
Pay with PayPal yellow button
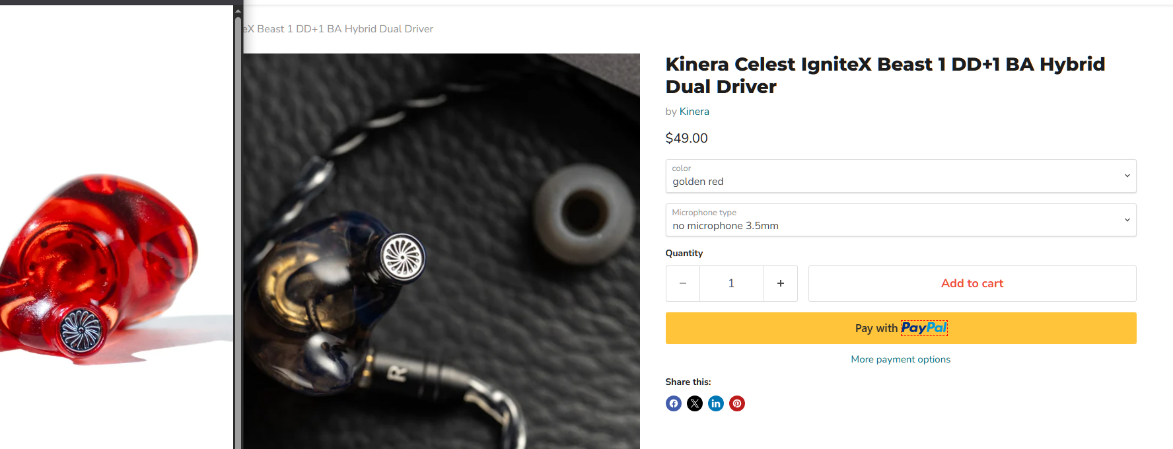pos(900,328)
